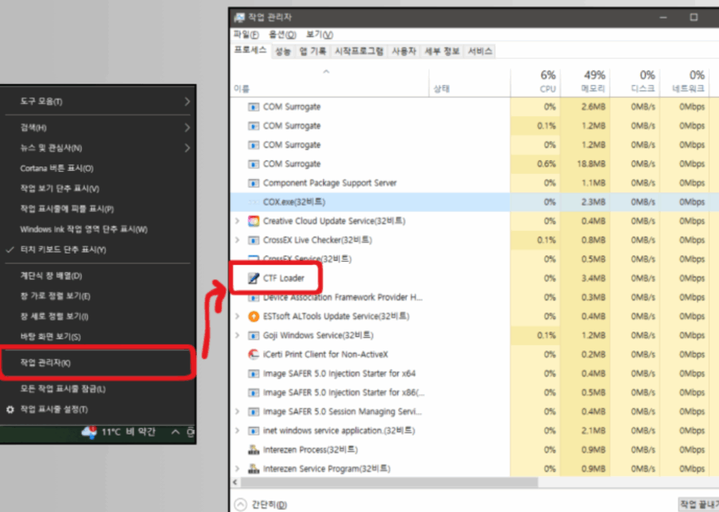The image size is (719, 512).
Task: Sort by the 디스크 column header
Action: tap(635, 81)
